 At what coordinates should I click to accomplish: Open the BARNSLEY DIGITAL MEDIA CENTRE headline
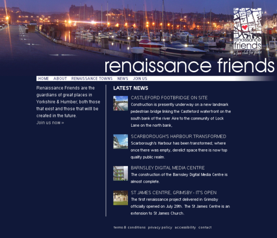[x=168, y=168]
